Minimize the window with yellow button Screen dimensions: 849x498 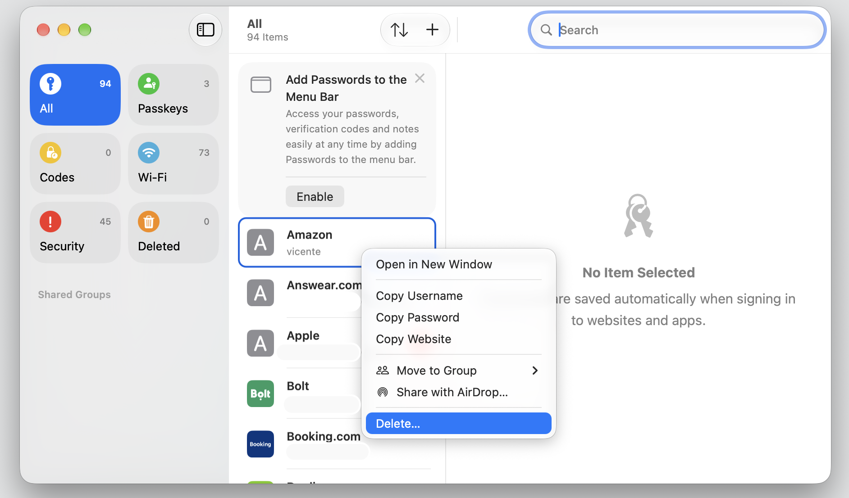click(x=64, y=30)
